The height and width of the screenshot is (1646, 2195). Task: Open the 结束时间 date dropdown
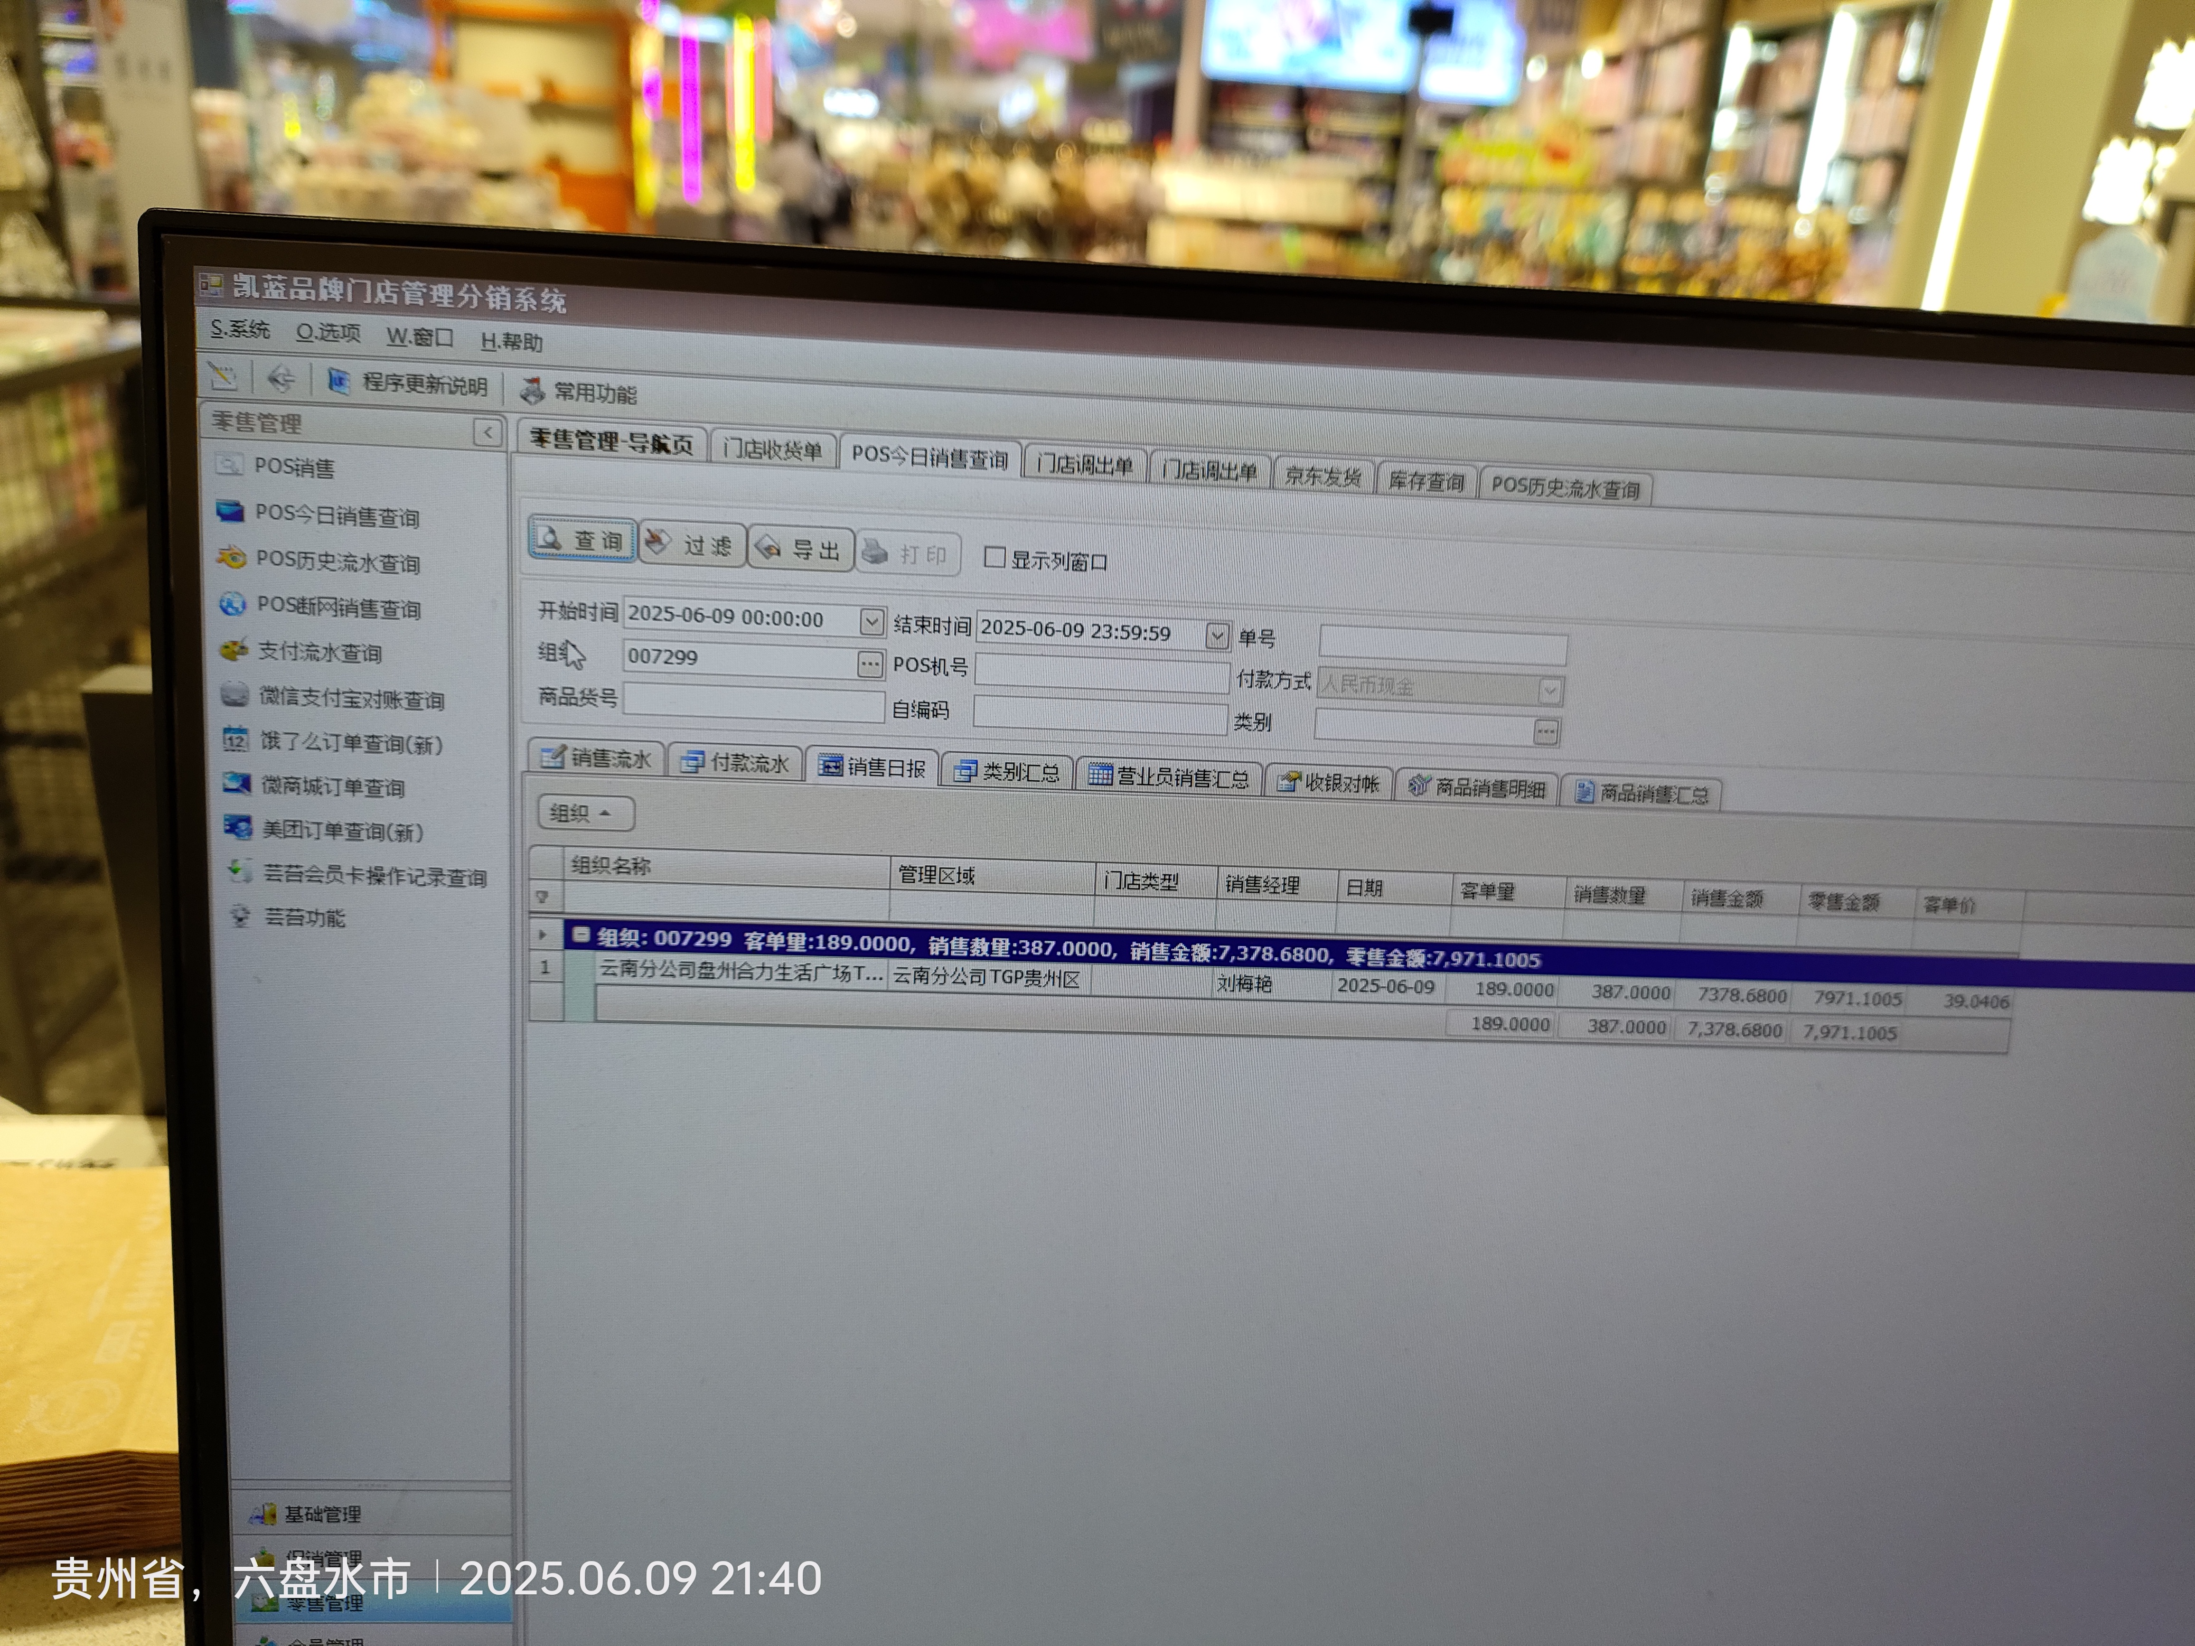point(1217,636)
